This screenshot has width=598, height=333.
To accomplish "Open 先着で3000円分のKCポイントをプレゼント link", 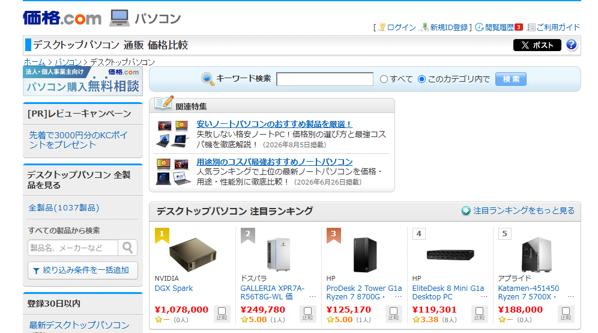I will pyautogui.click(x=78, y=140).
